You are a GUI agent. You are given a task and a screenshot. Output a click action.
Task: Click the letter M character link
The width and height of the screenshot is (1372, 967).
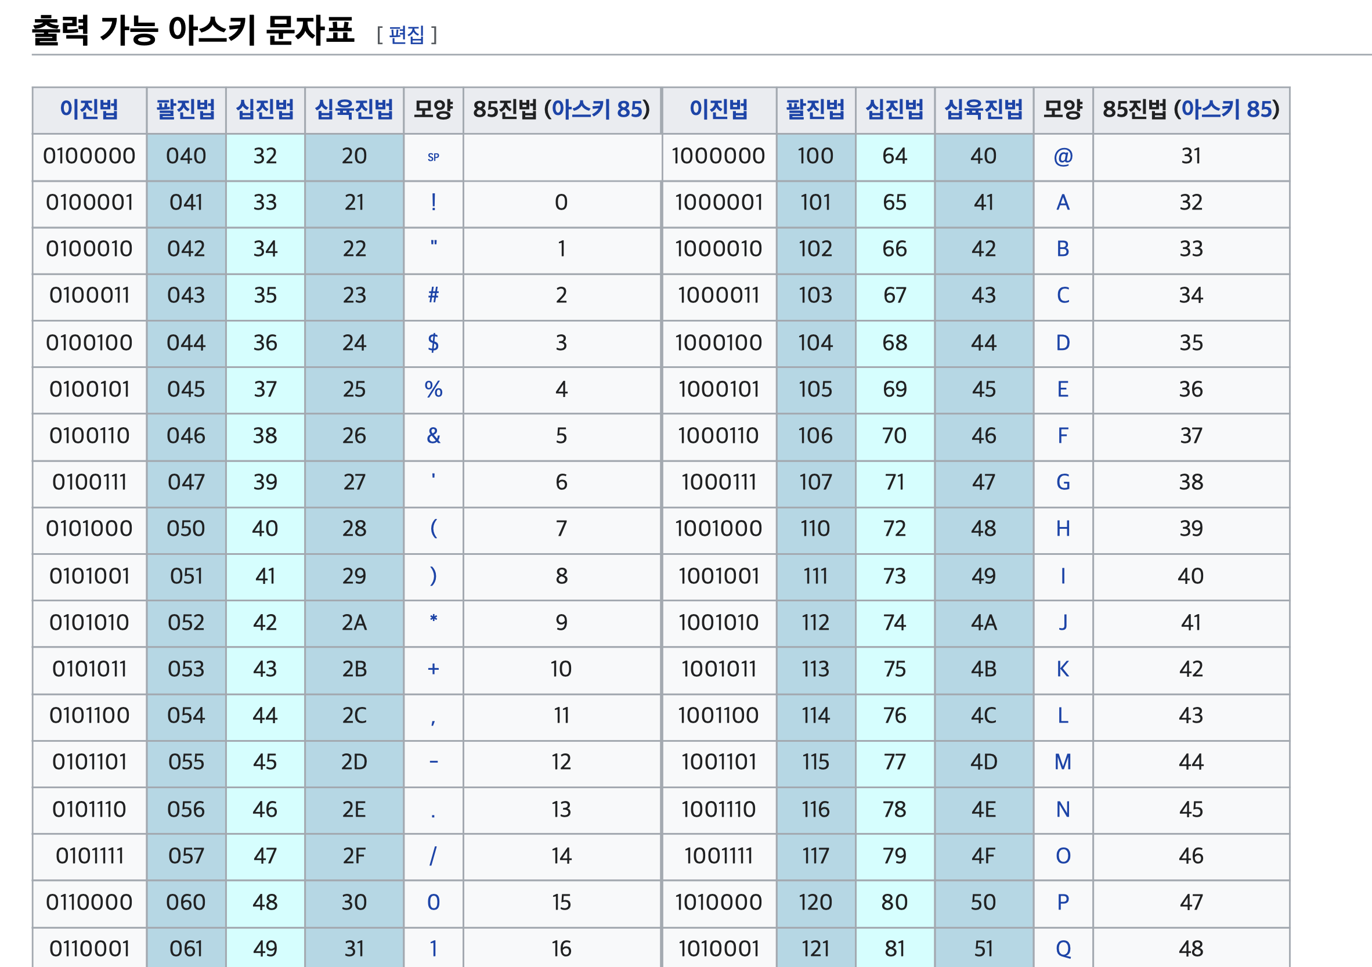coord(1063,762)
